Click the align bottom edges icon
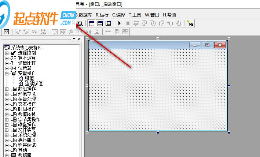The height and width of the screenshot is (157, 260). click(x=43, y=31)
